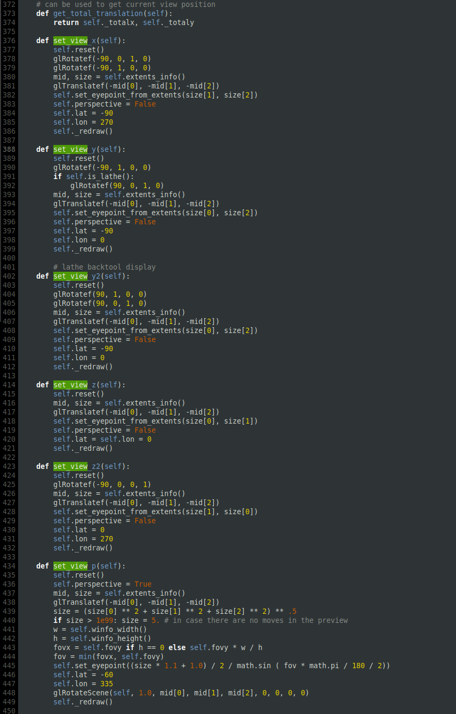The image size is (456, 714).
Task: Click the highlighted set_view in set_view_y definition
Action: (70, 149)
